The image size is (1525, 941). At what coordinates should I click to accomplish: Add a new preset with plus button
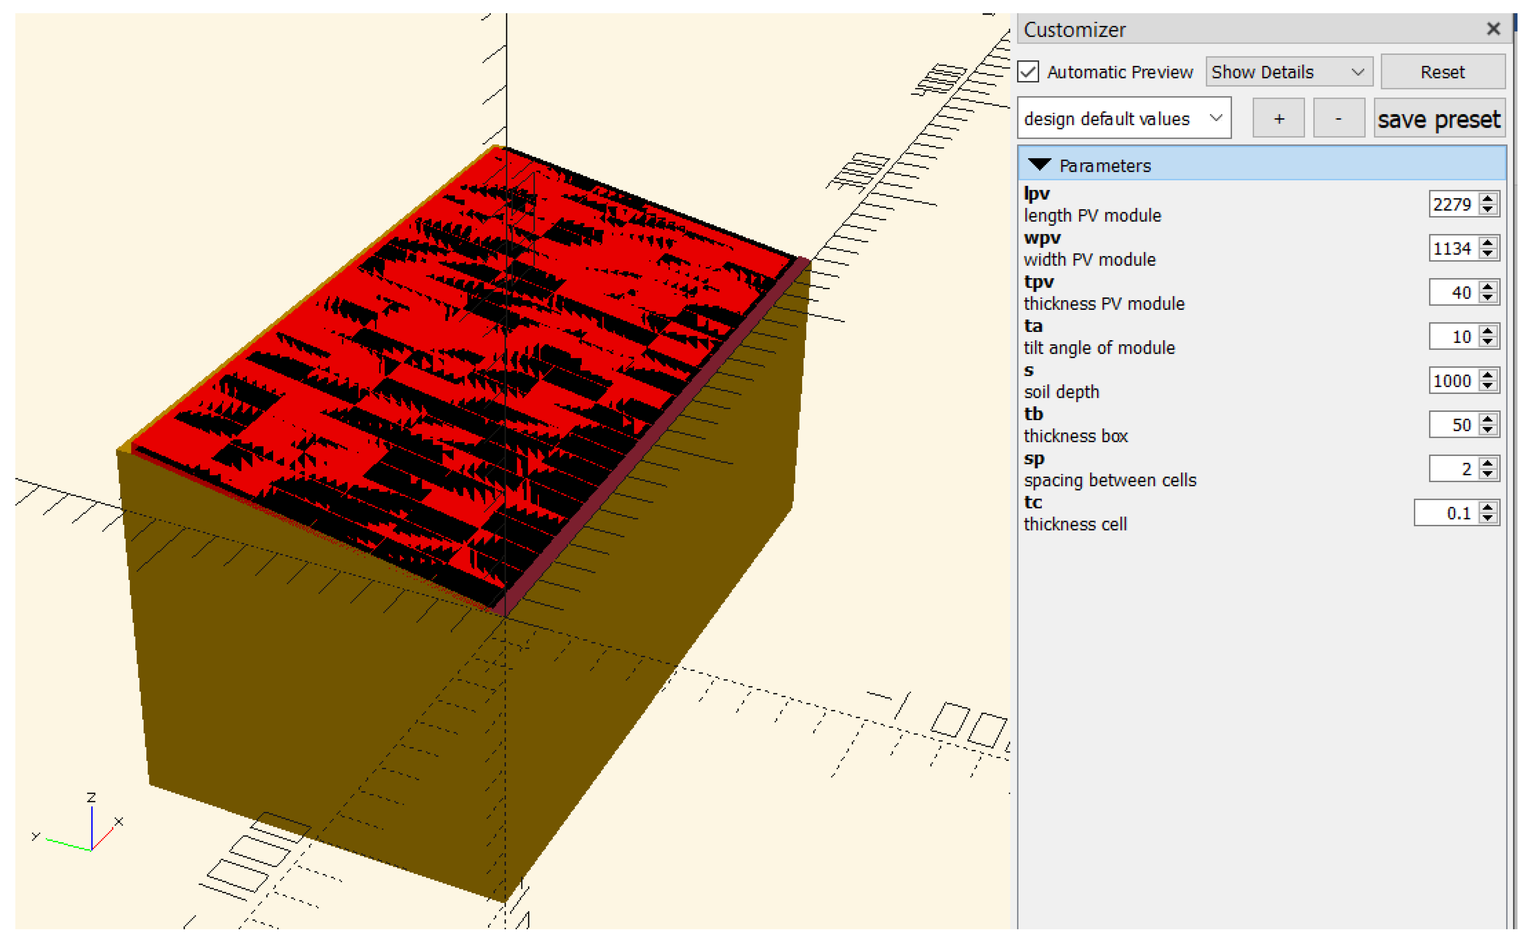pyautogui.click(x=1278, y=118)
